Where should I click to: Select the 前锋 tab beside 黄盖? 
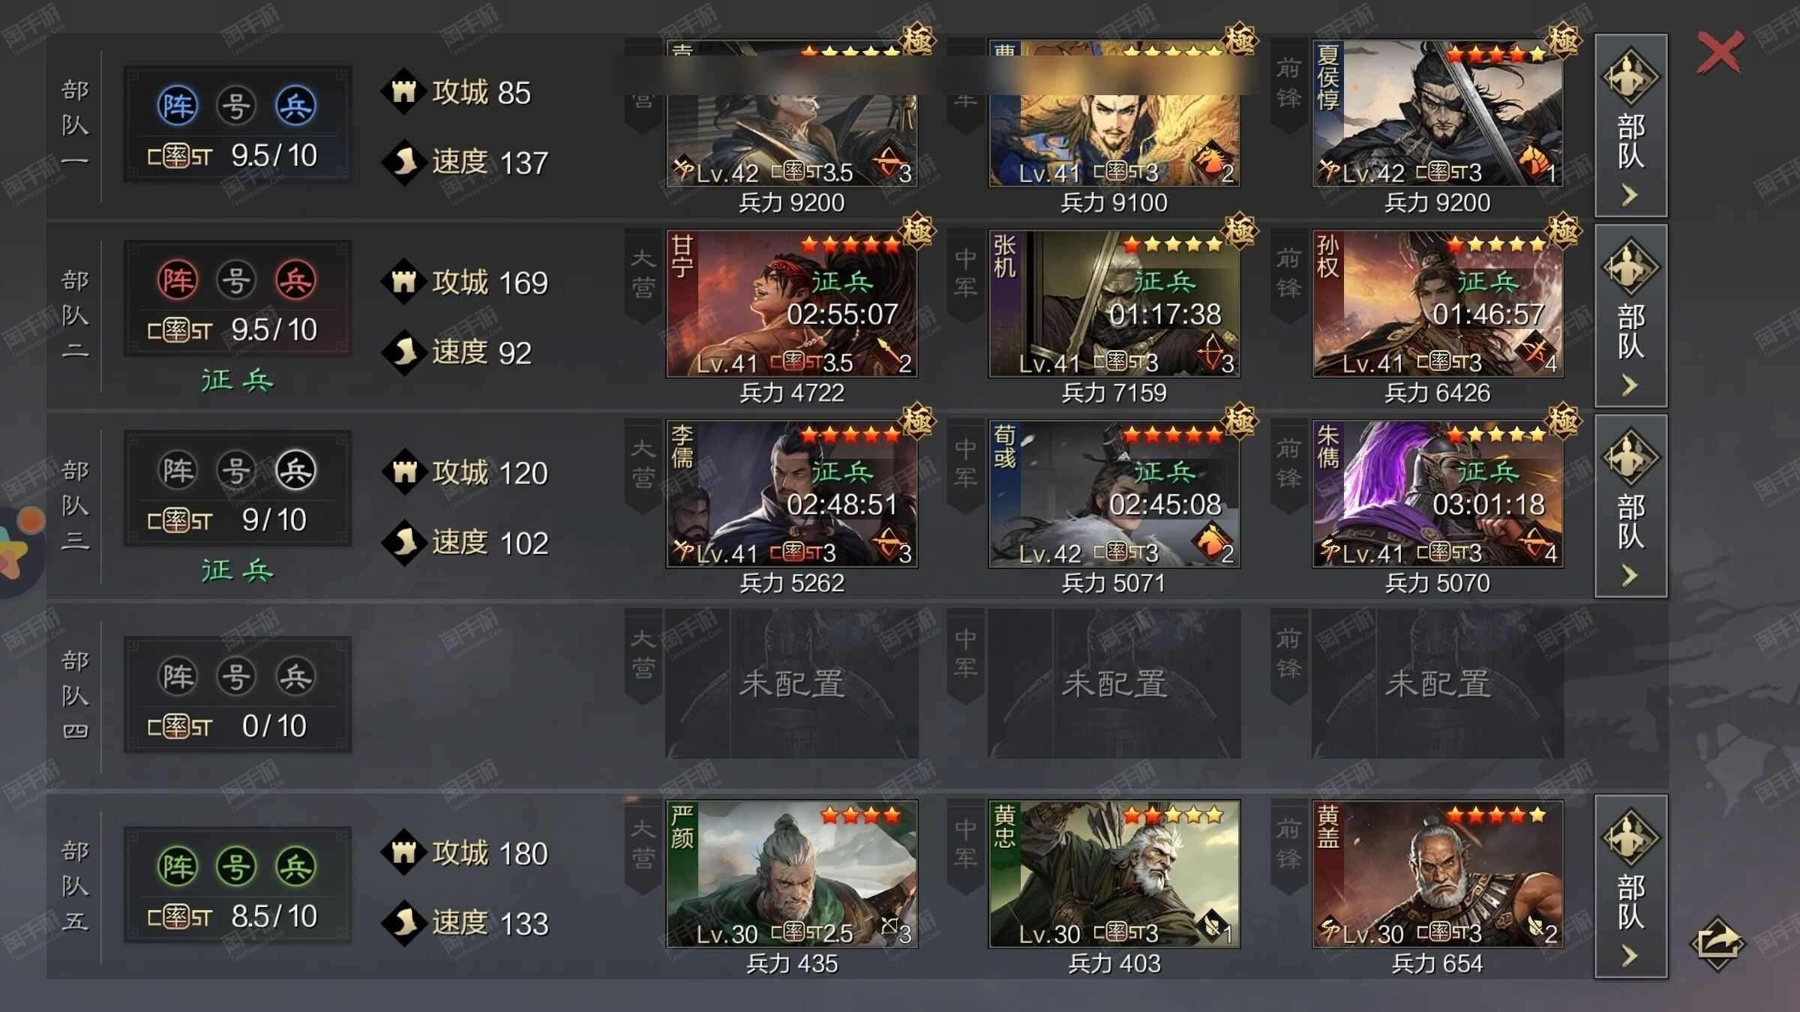1288,846
